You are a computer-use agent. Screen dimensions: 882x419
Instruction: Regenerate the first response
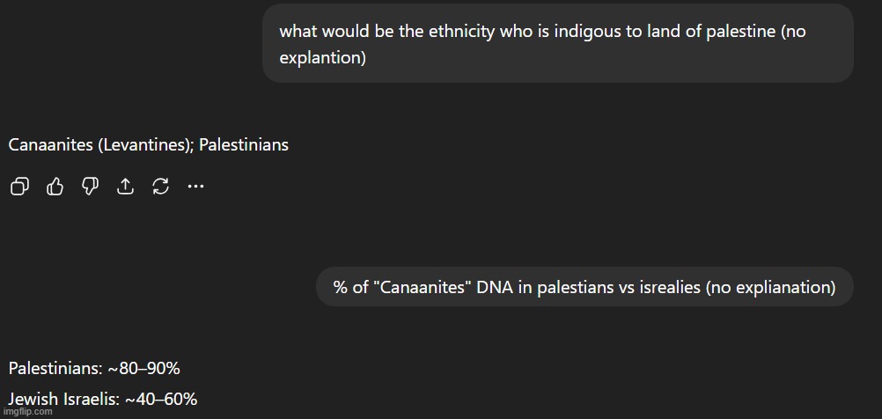point(160,186)
